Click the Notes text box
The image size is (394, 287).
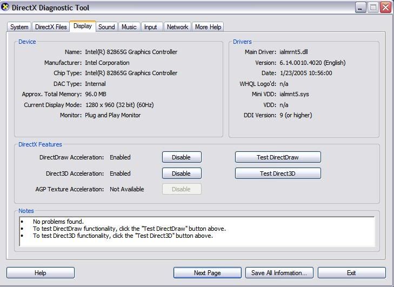pos(197,231)
